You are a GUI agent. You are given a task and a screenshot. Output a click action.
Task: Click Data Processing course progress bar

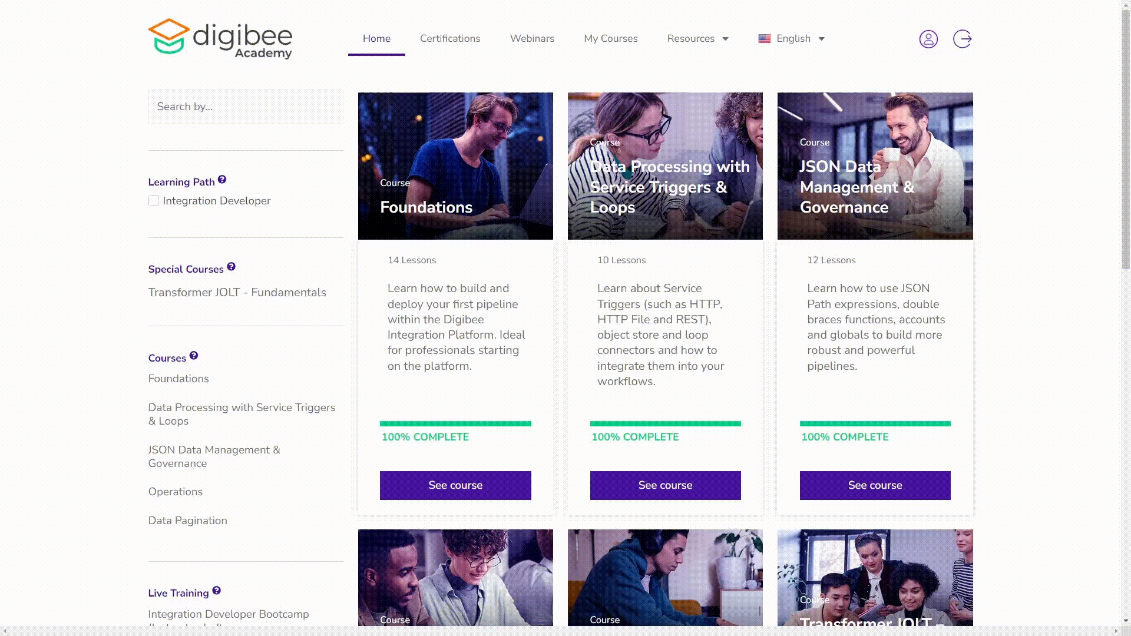tap(666, 423)
